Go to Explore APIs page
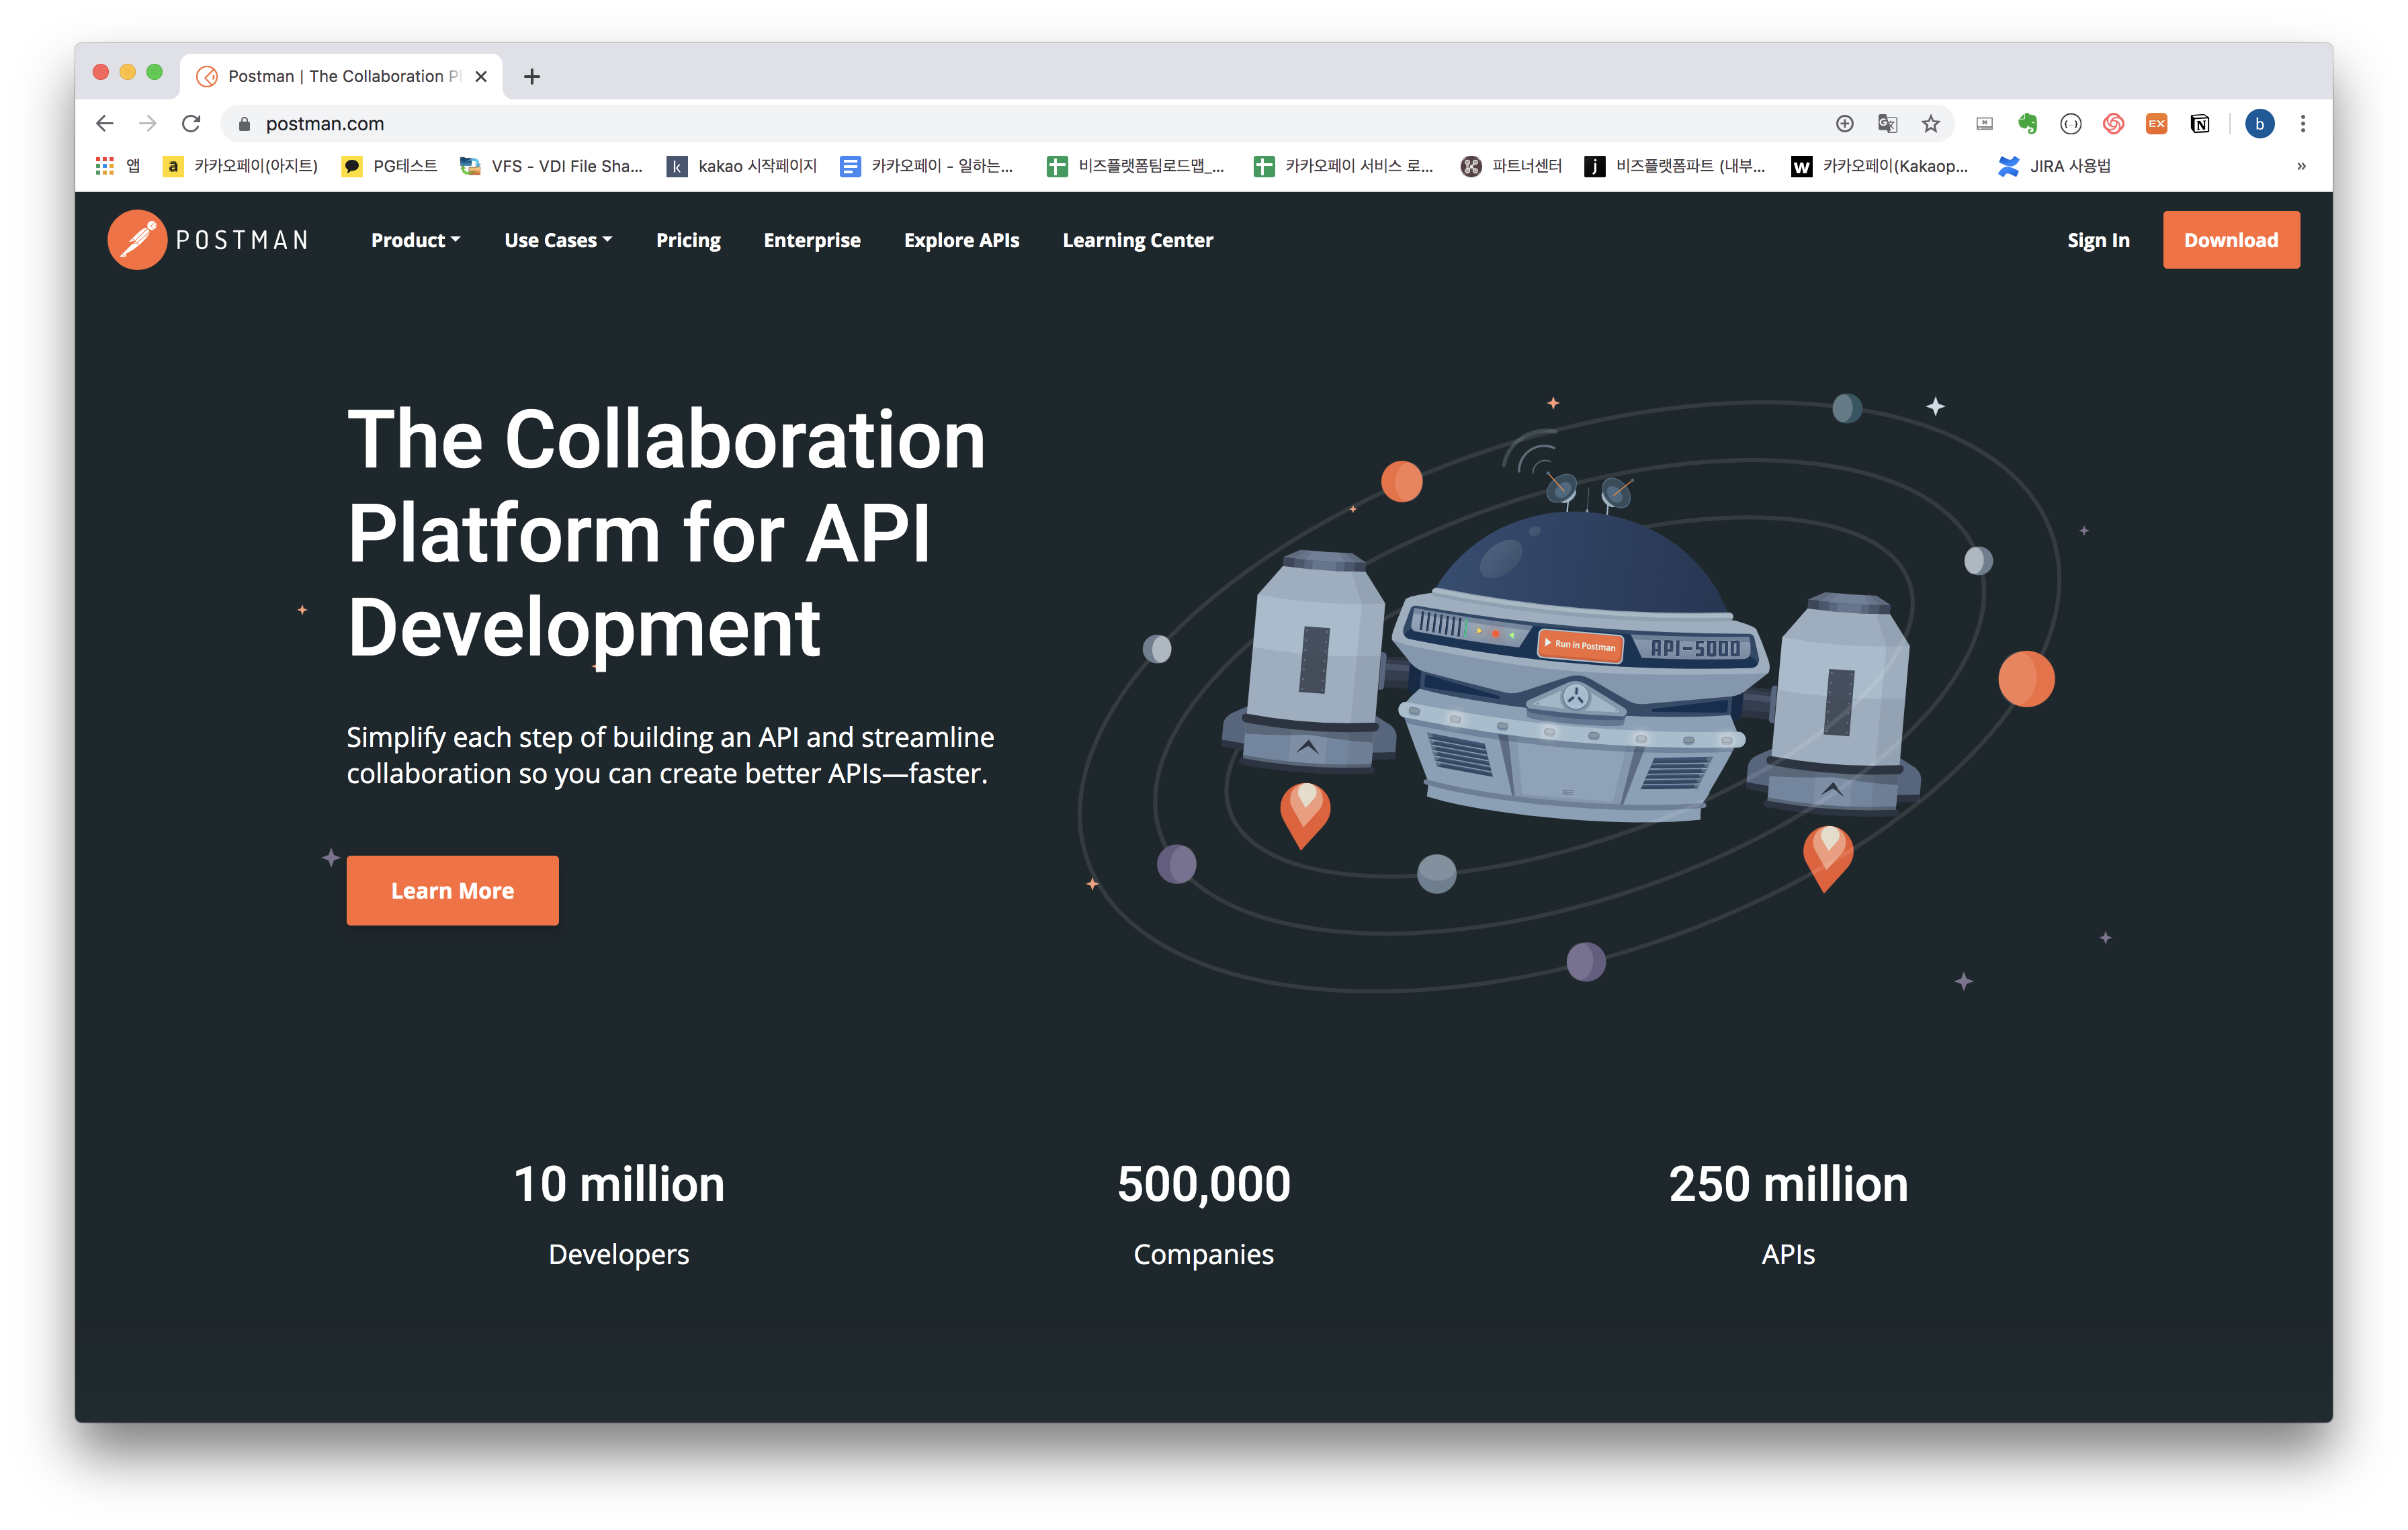This screenshot has height=1530, width=2408. tap(961, 240)
